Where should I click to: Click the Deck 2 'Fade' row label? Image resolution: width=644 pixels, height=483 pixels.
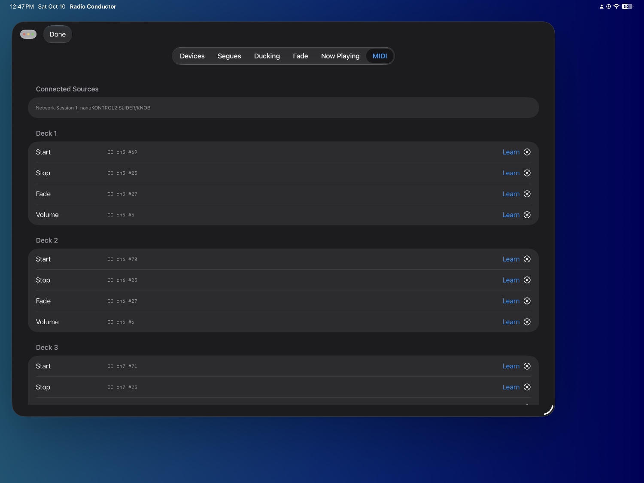pos(43,301)
